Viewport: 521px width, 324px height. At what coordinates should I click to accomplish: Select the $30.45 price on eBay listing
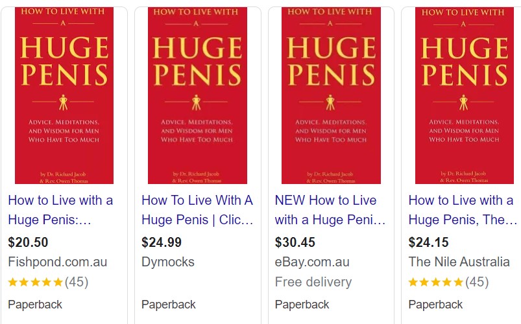pos(295,242)
